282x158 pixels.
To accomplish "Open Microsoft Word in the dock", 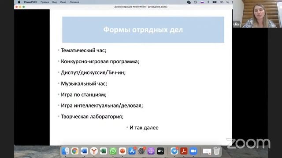I will (84, 151).
